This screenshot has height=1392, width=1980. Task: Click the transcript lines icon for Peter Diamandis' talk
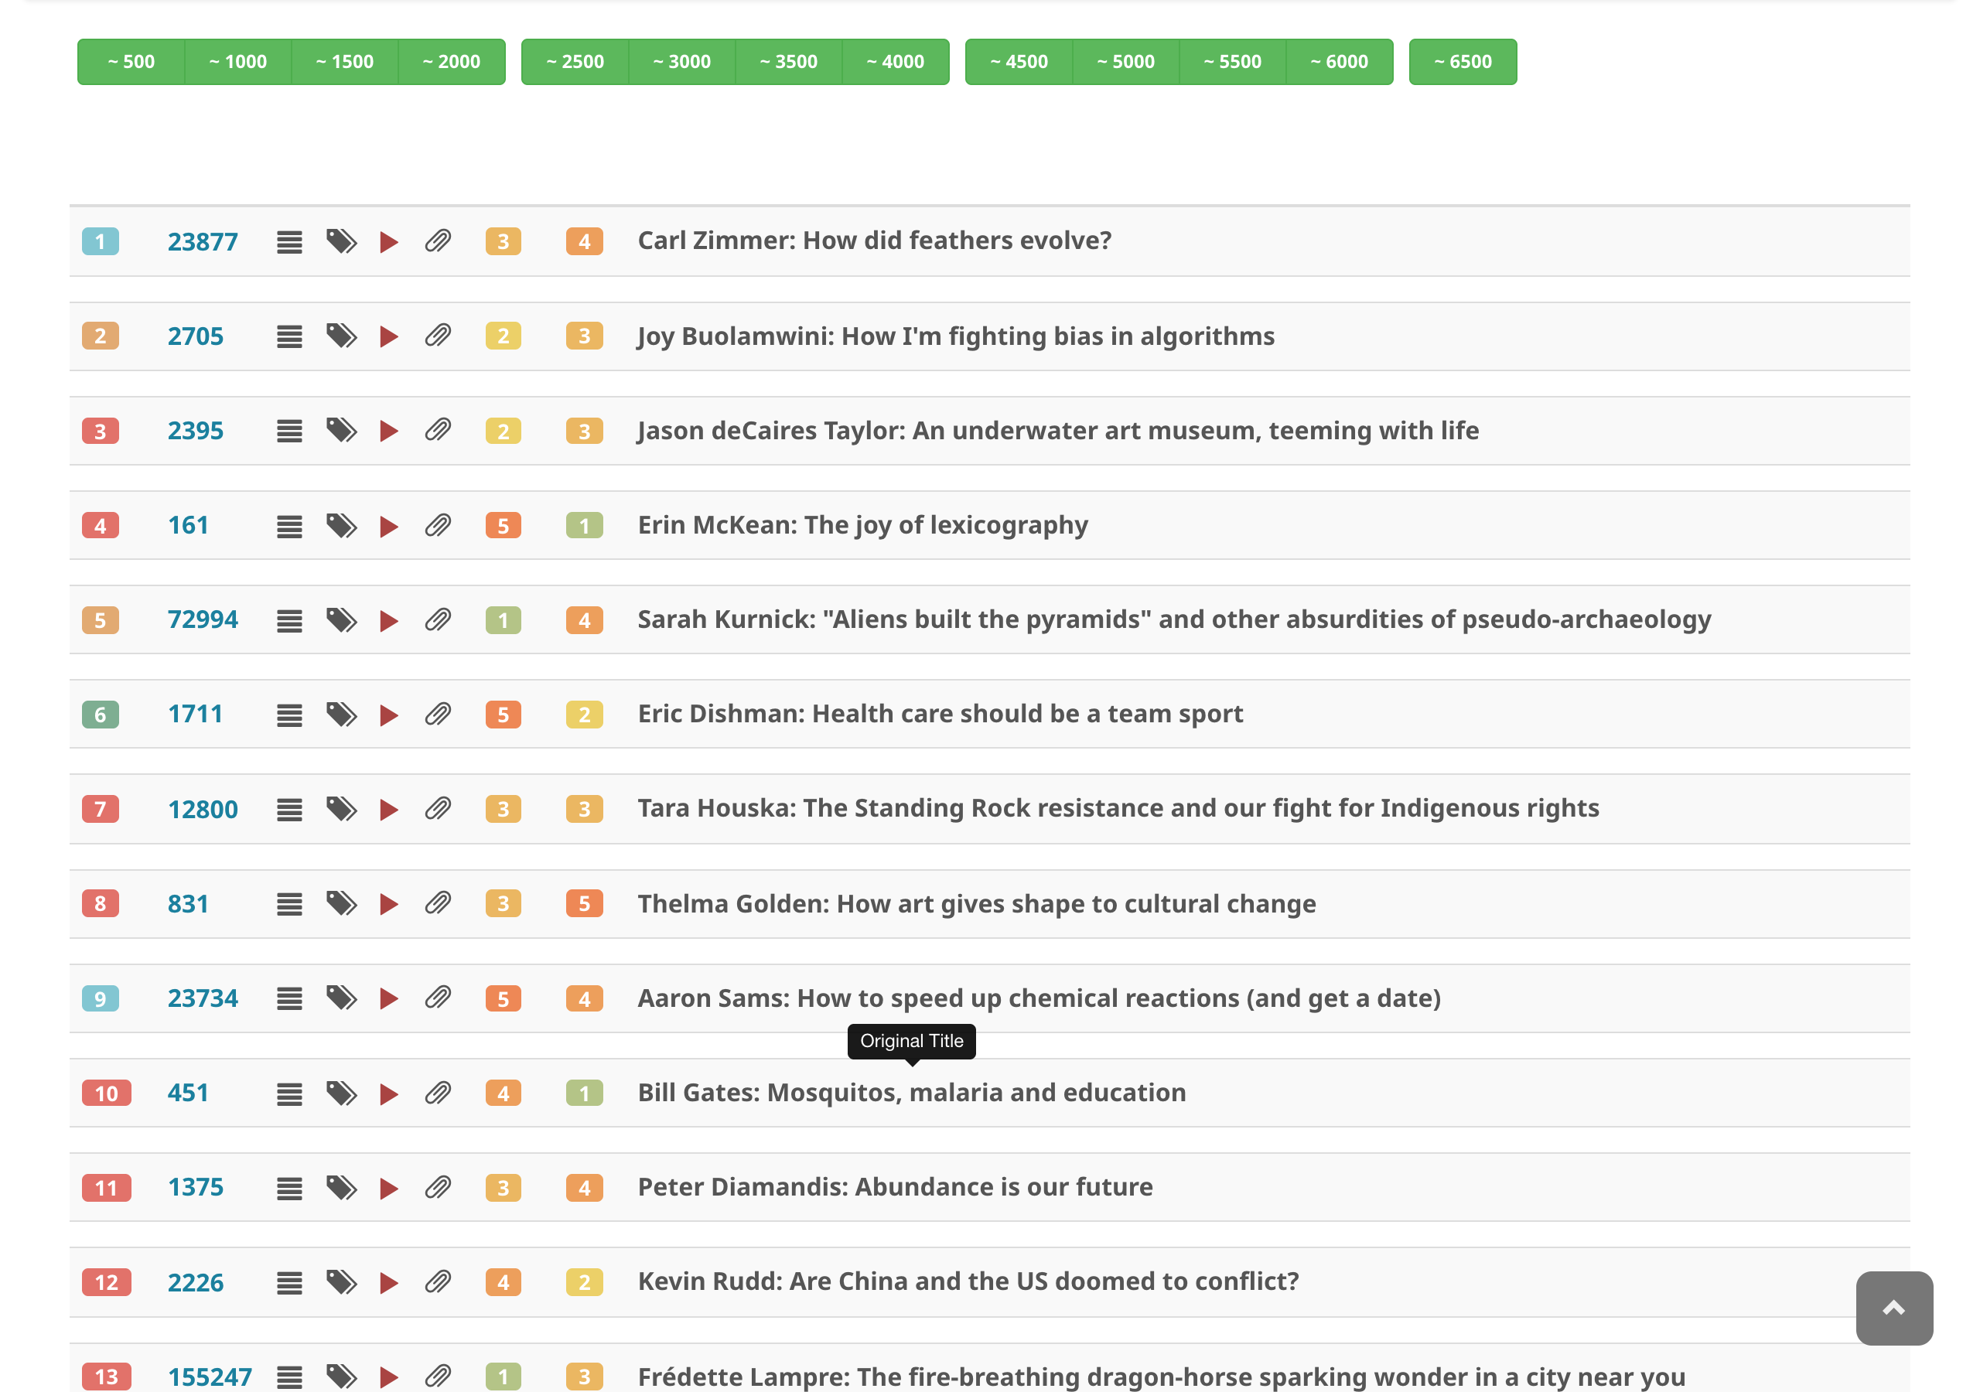(289, 1189)
